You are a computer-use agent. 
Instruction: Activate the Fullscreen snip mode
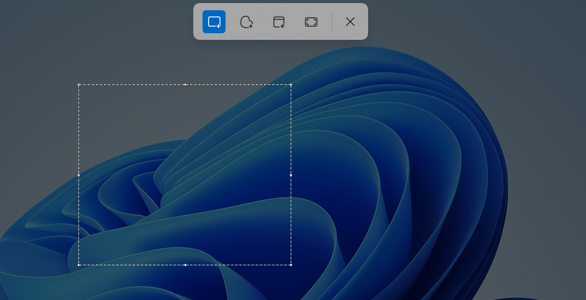pos(311,21)
